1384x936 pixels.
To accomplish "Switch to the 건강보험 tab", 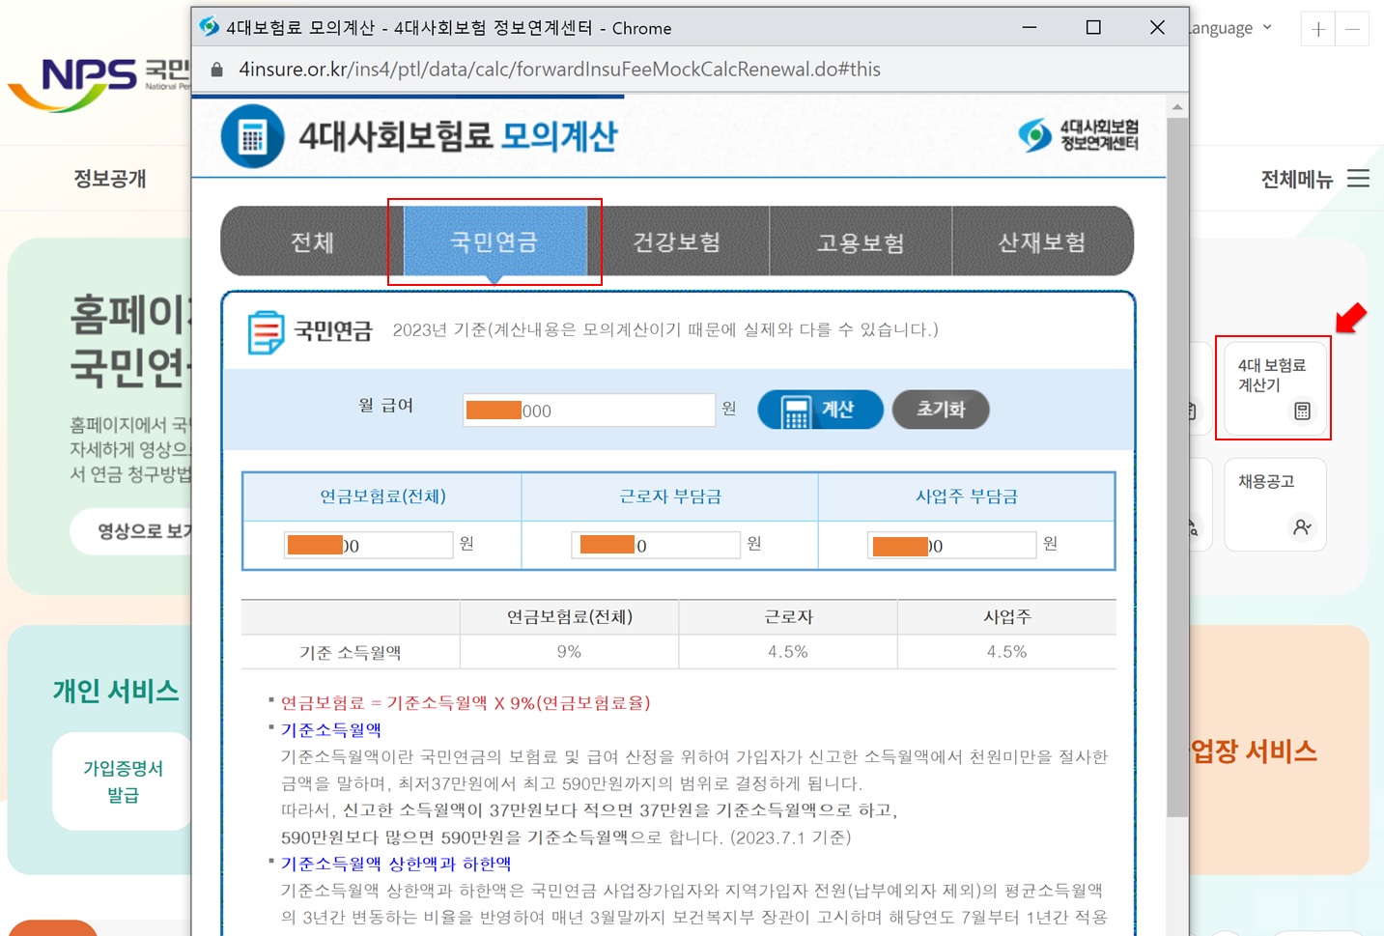I will 676,241.
